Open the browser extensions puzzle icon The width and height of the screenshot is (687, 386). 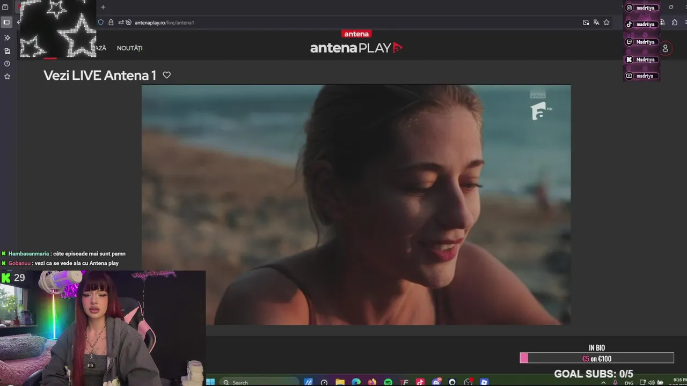[x=675, y=23]
